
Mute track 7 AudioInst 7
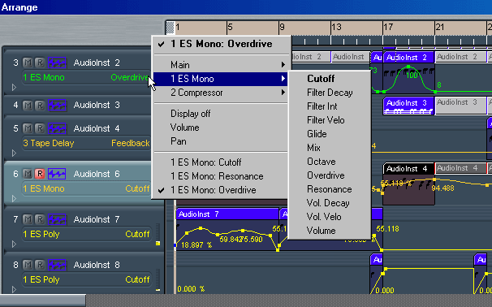click(28, 219)
